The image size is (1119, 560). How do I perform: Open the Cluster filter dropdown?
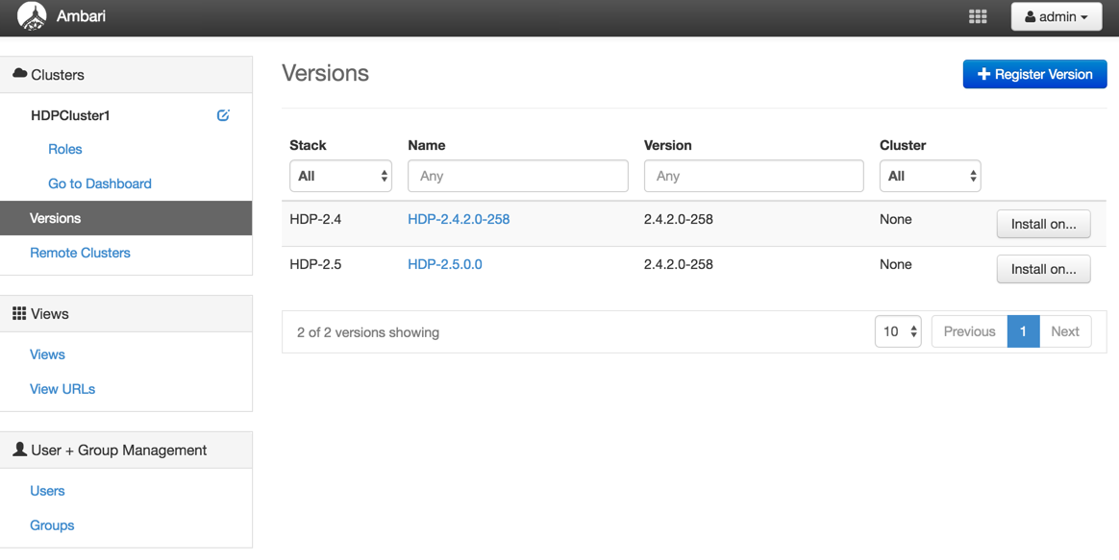point(930,176)
